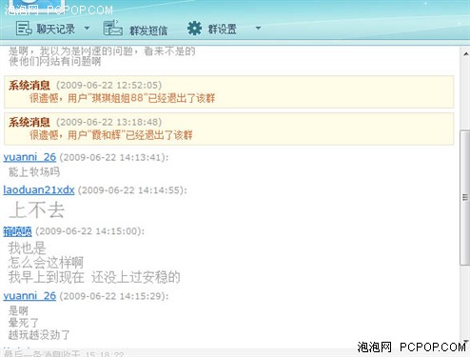This screenshot has width=470, height=357.
Task: Select timestamp 2009-06-22 12:52:05
Action: pos(108,85)
